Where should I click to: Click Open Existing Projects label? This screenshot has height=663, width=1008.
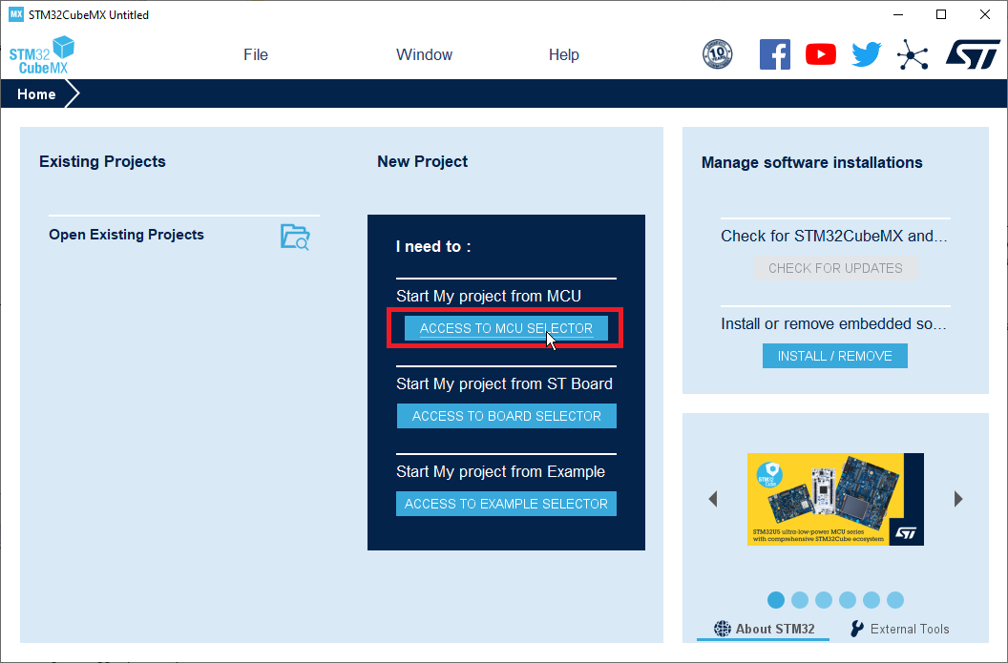tap(127, 235)
